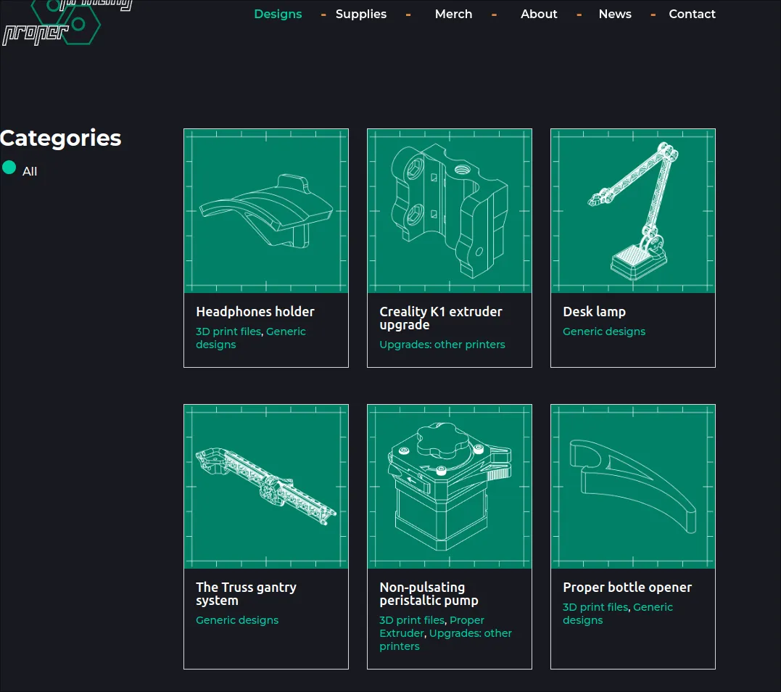781x692 pixels.
Task: Click 3D print files tag under bottle opener
Action: tap(595, 607)
